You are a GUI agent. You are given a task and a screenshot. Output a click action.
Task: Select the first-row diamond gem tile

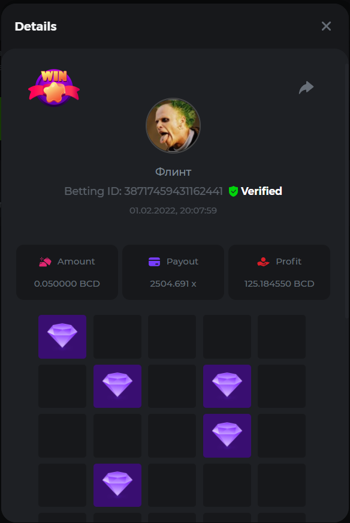tap(62, 336)
